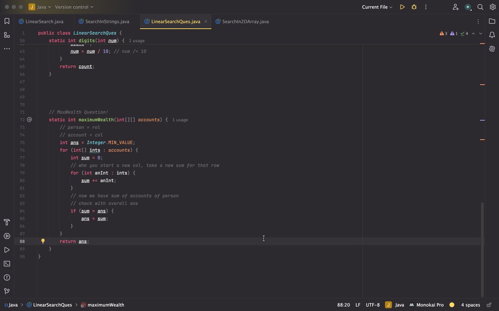This screenshot has height=311, width=499.
Task: Open the Version control dropdown
Action: click(74, 7)
